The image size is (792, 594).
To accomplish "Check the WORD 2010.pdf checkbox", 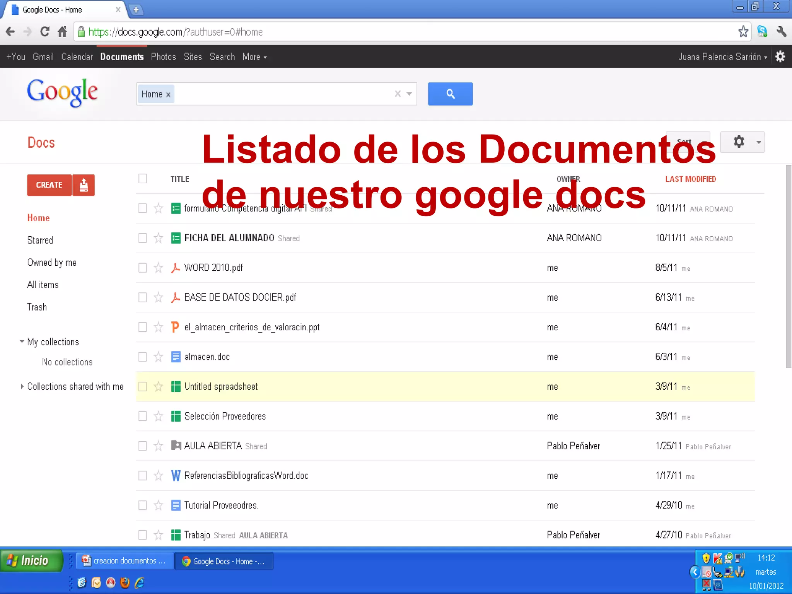I will tap(143, 268).
